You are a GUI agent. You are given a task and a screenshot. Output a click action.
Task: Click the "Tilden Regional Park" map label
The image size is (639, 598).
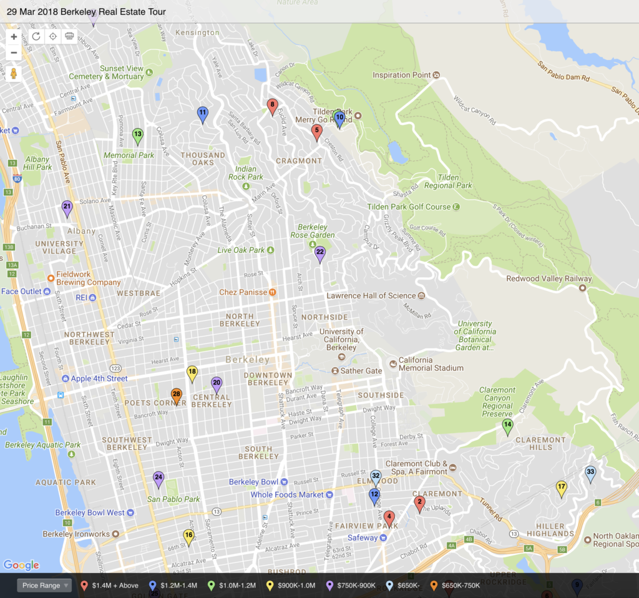pyautogui.click(x=448, y=182)
